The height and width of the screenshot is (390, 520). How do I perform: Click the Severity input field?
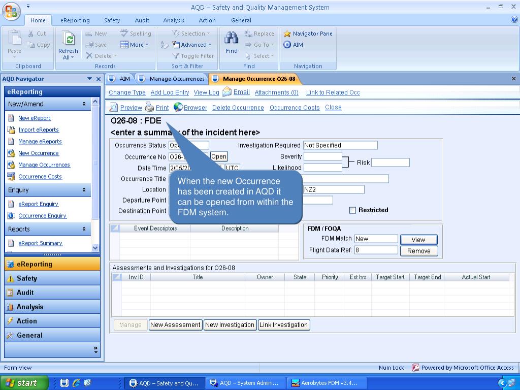322,156
